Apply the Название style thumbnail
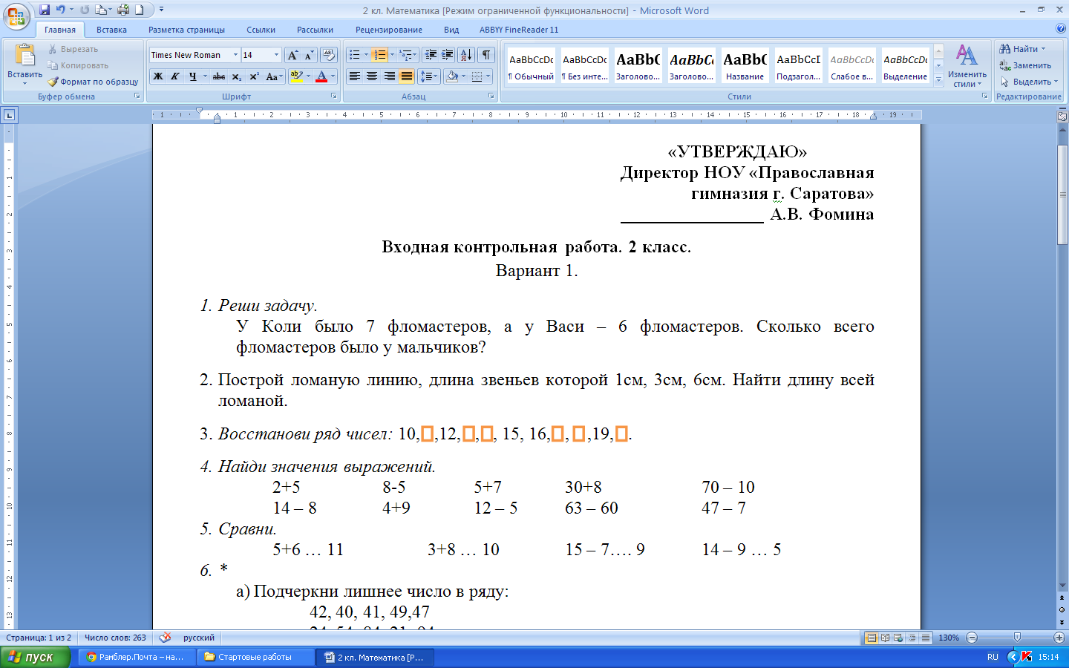The width and height of the screenshot is (1069, 668). [745, 65]
